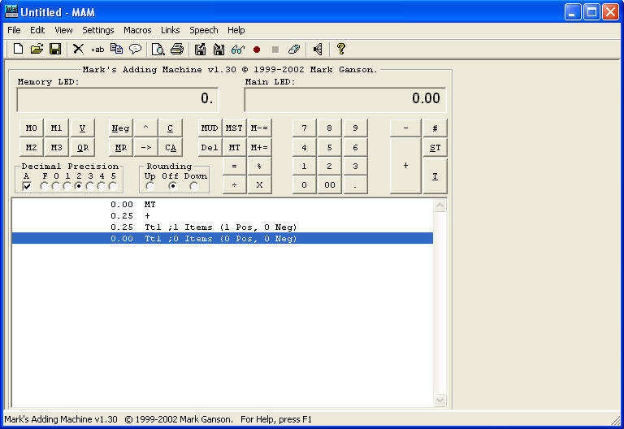Click the ST subtotal button
The width and height of the screenshot is (624, 429).
click(435, 148)
